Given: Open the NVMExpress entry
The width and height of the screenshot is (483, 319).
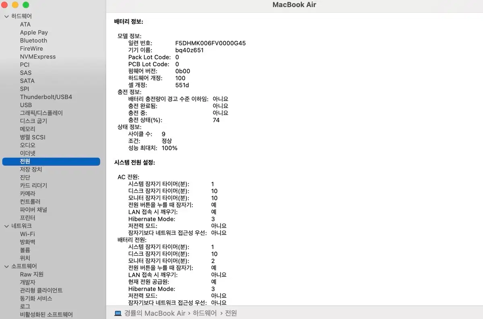Looking at the screenshot, I should coord(38,57).
